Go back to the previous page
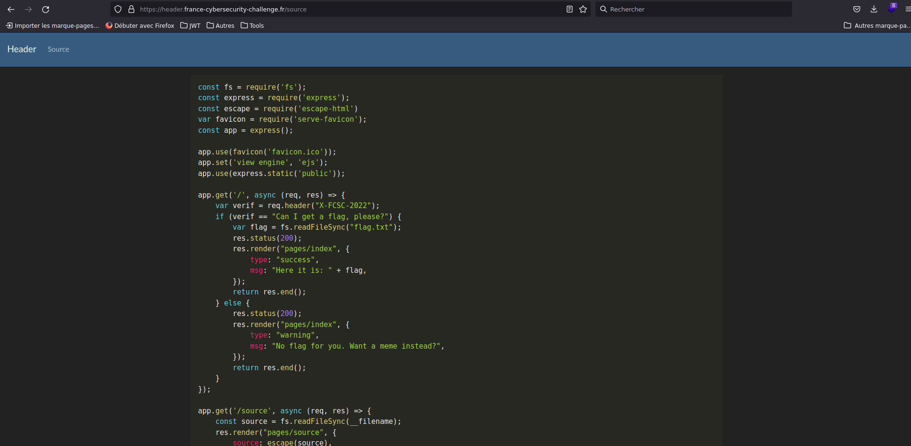Screen dimensions: 911x446 coord(11,9)
